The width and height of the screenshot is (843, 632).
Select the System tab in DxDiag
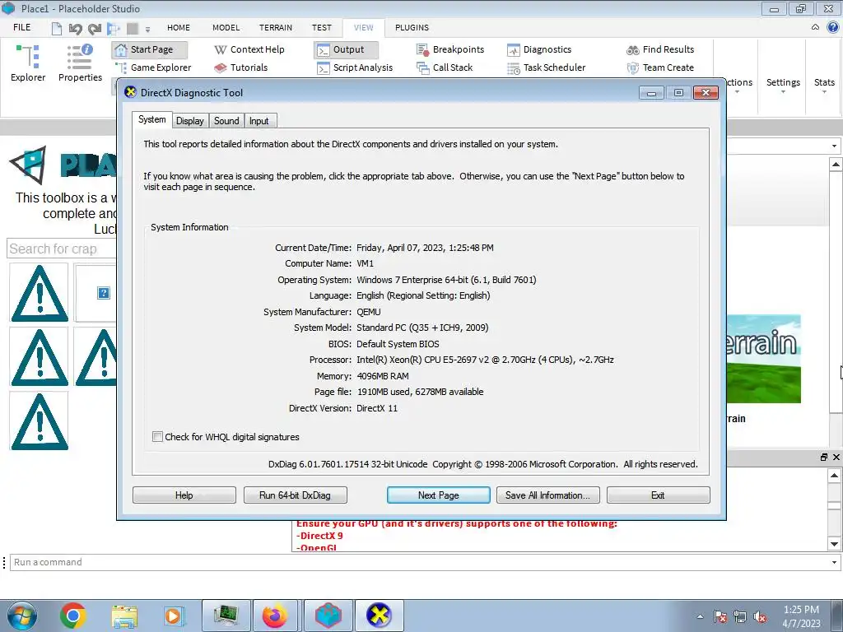[x=152, y=119]
